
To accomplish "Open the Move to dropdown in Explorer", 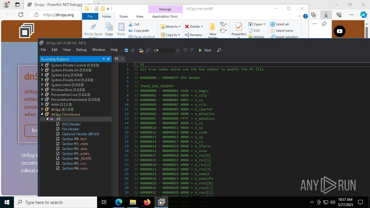I will tap(171, 27).
